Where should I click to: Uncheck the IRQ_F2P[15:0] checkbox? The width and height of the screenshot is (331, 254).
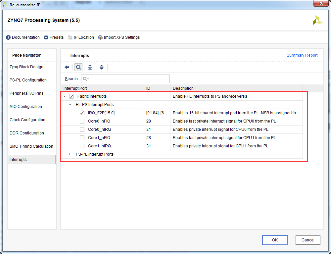click(82, 113)
